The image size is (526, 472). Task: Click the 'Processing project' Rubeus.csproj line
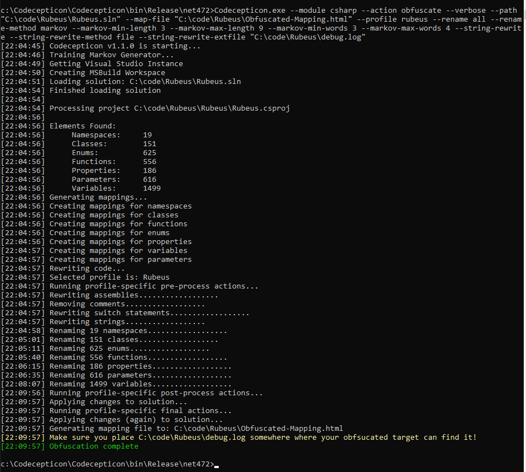point(145,108)
